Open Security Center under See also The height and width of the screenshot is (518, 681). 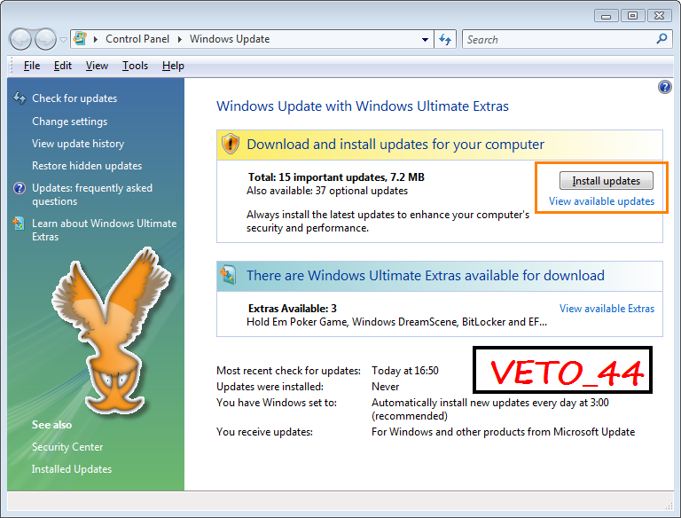click(x=67, y=447)
